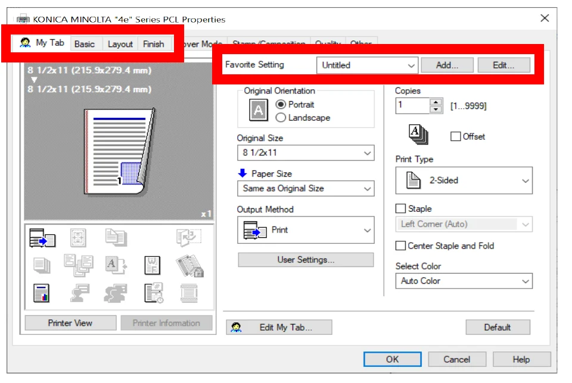Confirm with the OK button

pyautogui.click(x=393, y=359)
